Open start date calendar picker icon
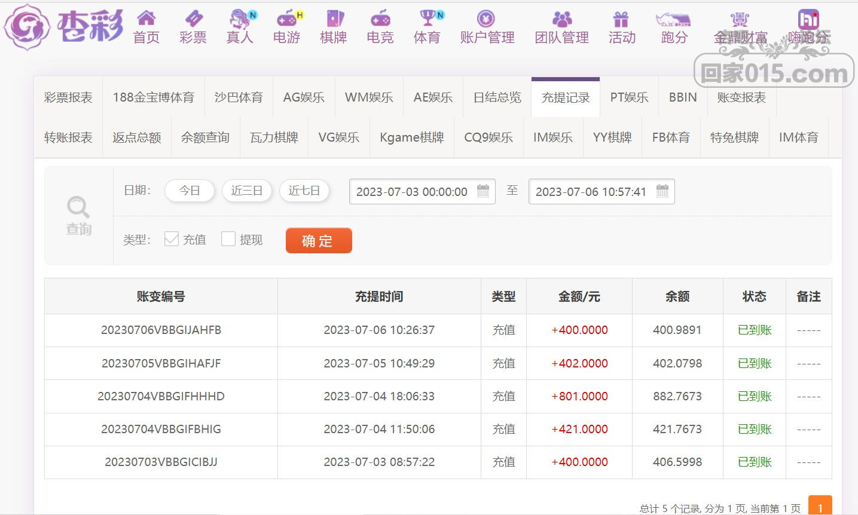The width and height of the screenshot is (858, 515). click(x=483, y=191)
